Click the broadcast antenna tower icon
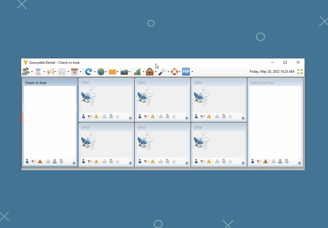 coord(38,72)
